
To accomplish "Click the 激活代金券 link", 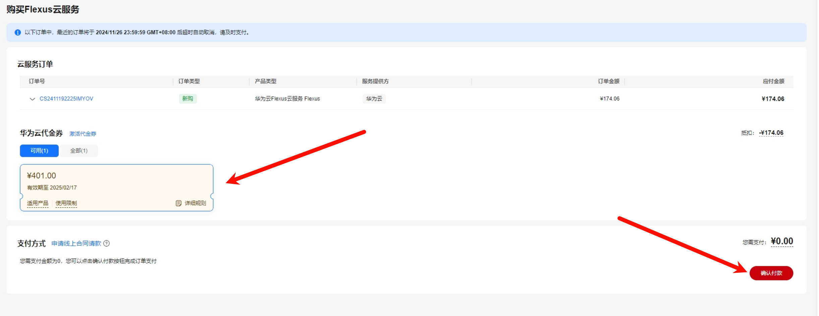I will 82,134.
